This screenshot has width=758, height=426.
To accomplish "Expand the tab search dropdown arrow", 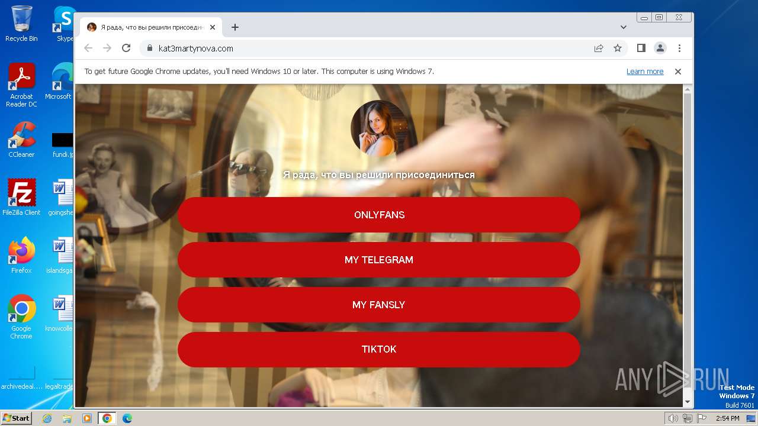I will coord(624,27).
